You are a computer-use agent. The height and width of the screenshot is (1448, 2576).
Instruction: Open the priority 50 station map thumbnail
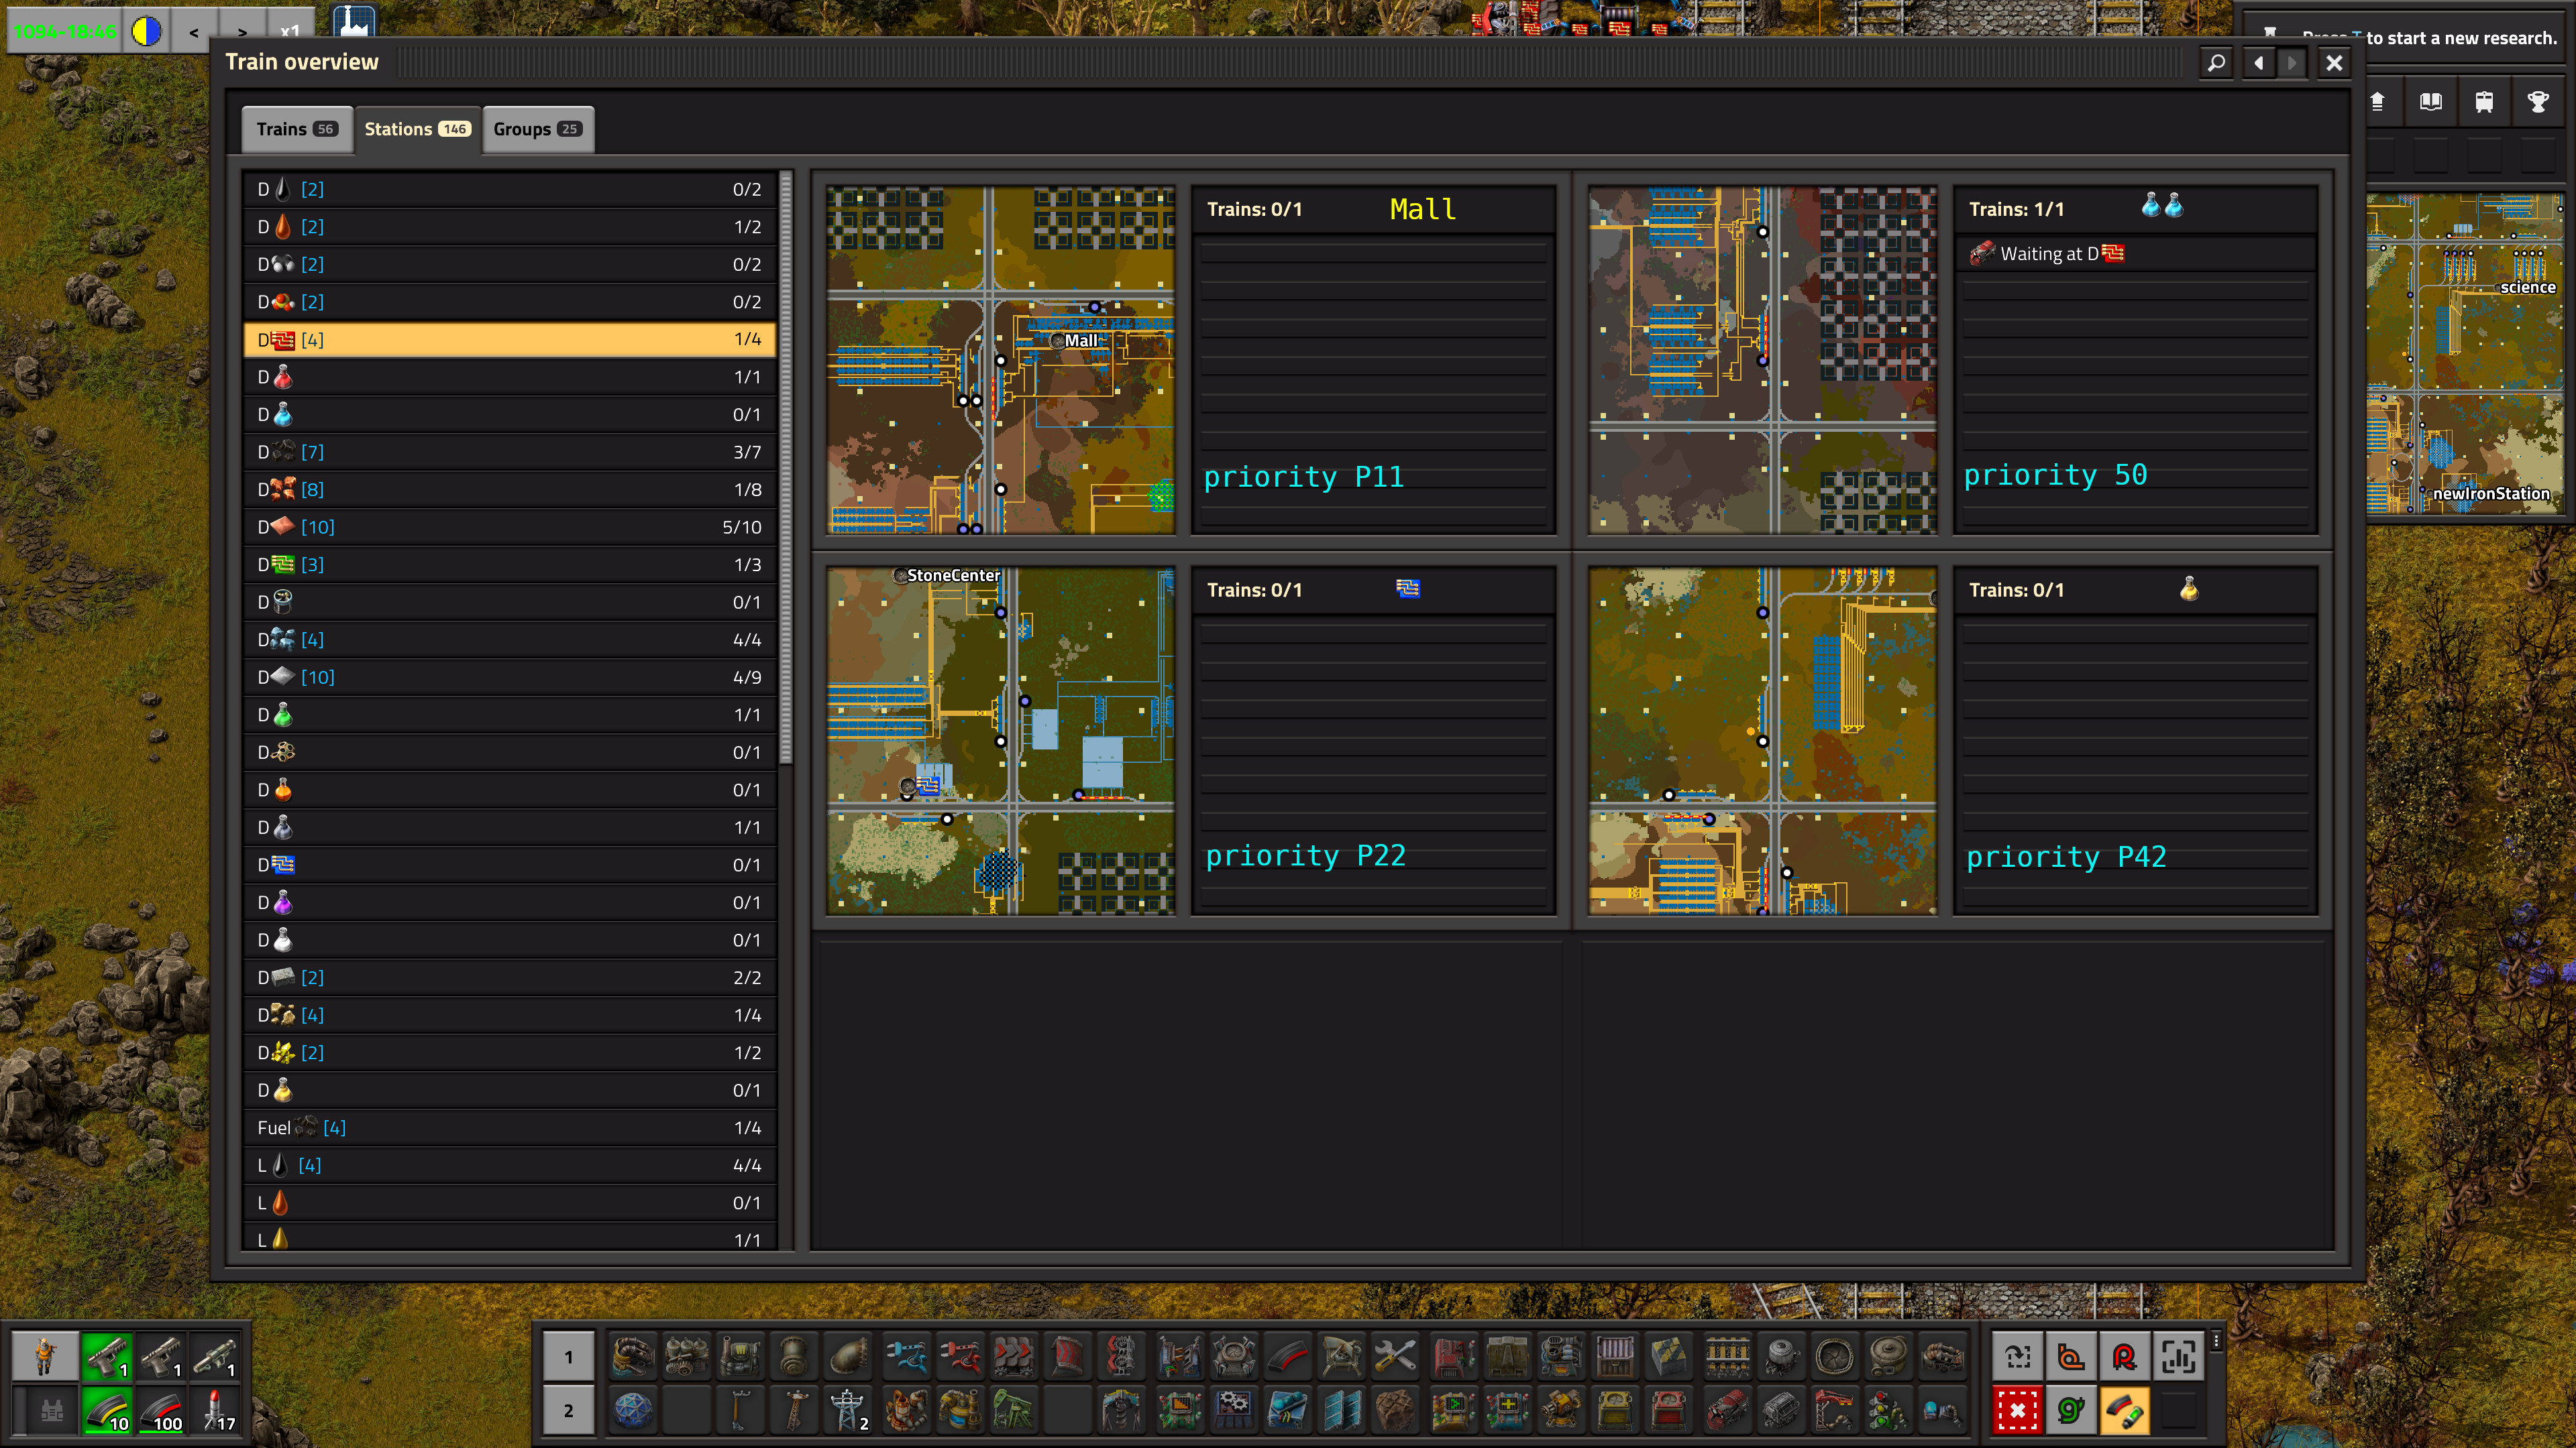pos(1762,360)
